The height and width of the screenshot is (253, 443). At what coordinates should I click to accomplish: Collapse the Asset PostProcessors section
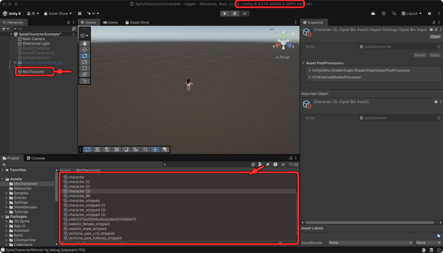303,63
